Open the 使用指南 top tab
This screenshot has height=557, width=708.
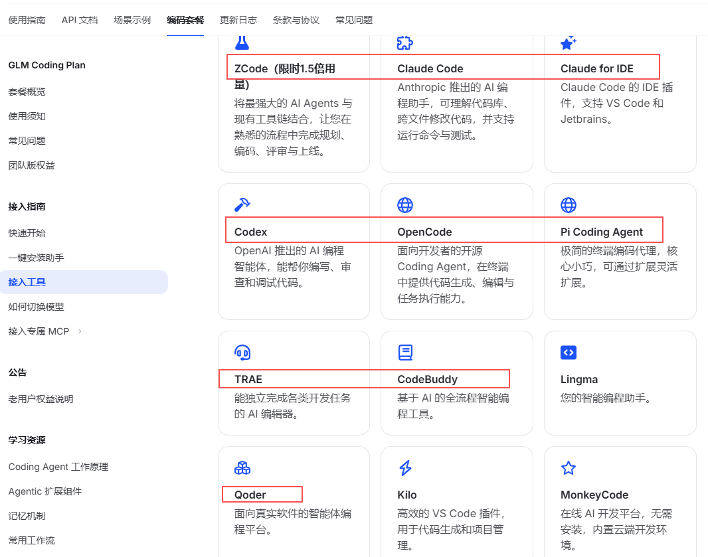tap(27, 20)
